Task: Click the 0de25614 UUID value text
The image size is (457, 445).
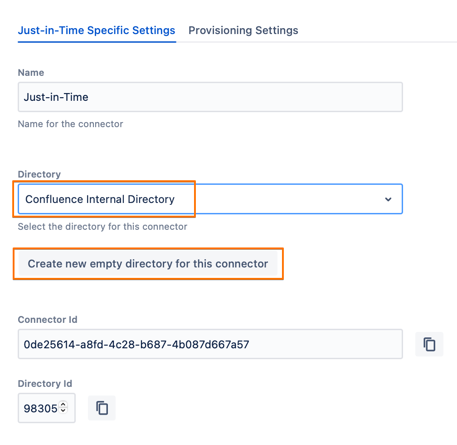Action: (x=136, y=344)
